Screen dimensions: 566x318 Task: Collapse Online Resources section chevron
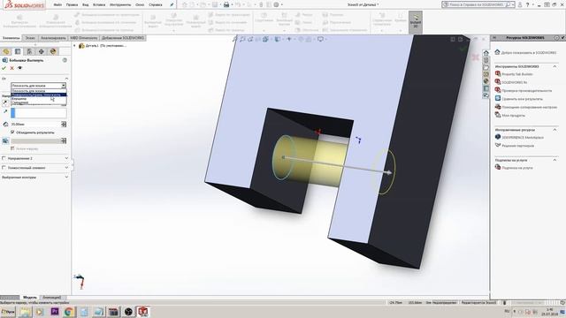pyautogui.click(x=555, y=130)
